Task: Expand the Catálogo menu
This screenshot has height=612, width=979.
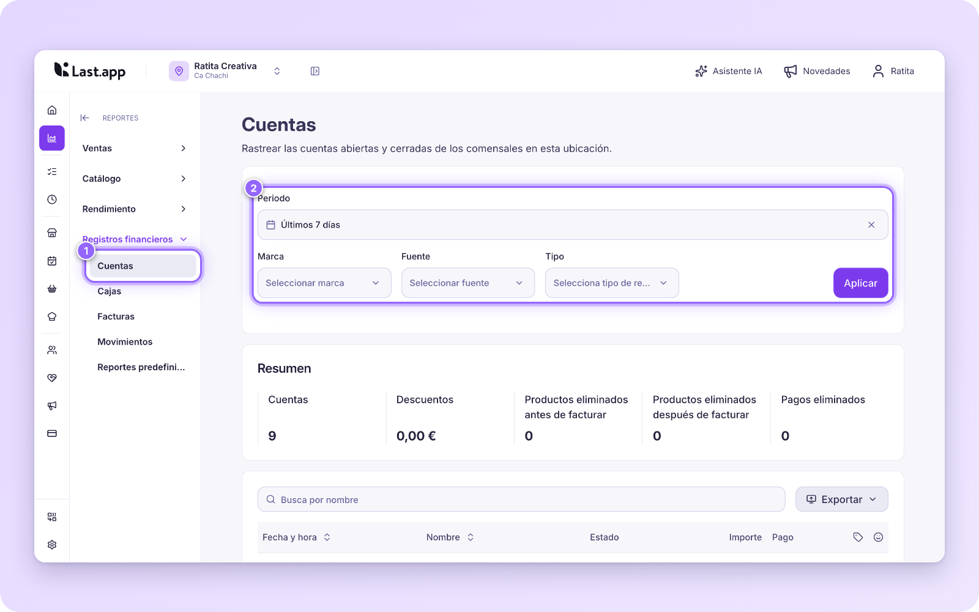Action: 135,179
